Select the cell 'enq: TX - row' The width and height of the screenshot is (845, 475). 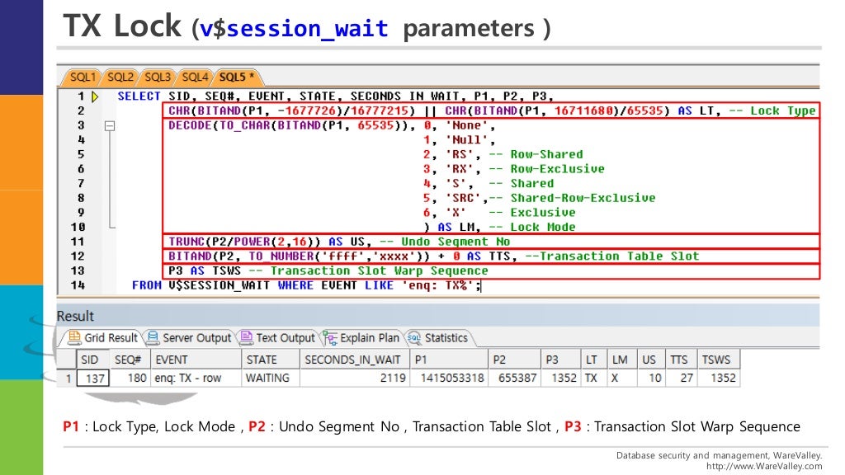(x=196, y=378)
